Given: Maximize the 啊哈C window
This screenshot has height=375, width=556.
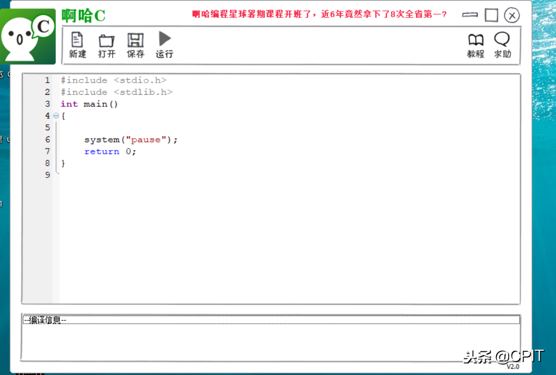Looking at the screenshot, I should point(491,15).
